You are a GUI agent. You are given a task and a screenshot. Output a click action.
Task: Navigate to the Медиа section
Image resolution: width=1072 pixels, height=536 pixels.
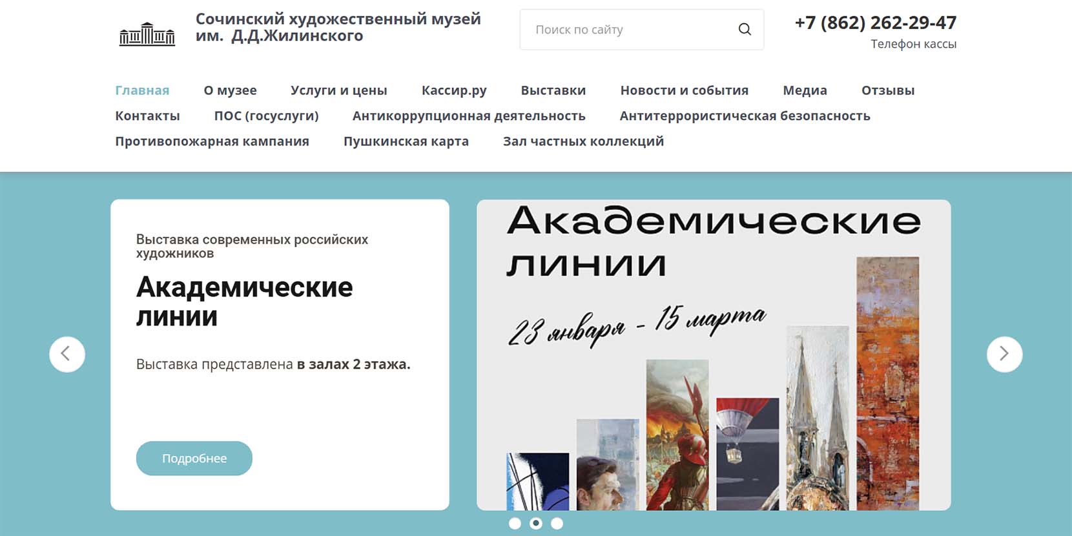click(805, 90)
